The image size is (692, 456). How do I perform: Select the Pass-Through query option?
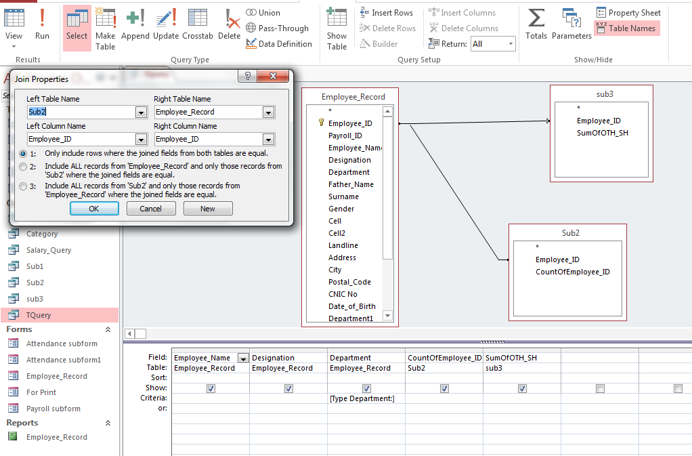coord(277,28)
